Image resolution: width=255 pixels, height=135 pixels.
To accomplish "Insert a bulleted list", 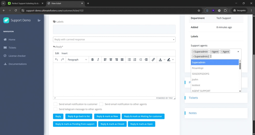I will click(x=129, y=60).
